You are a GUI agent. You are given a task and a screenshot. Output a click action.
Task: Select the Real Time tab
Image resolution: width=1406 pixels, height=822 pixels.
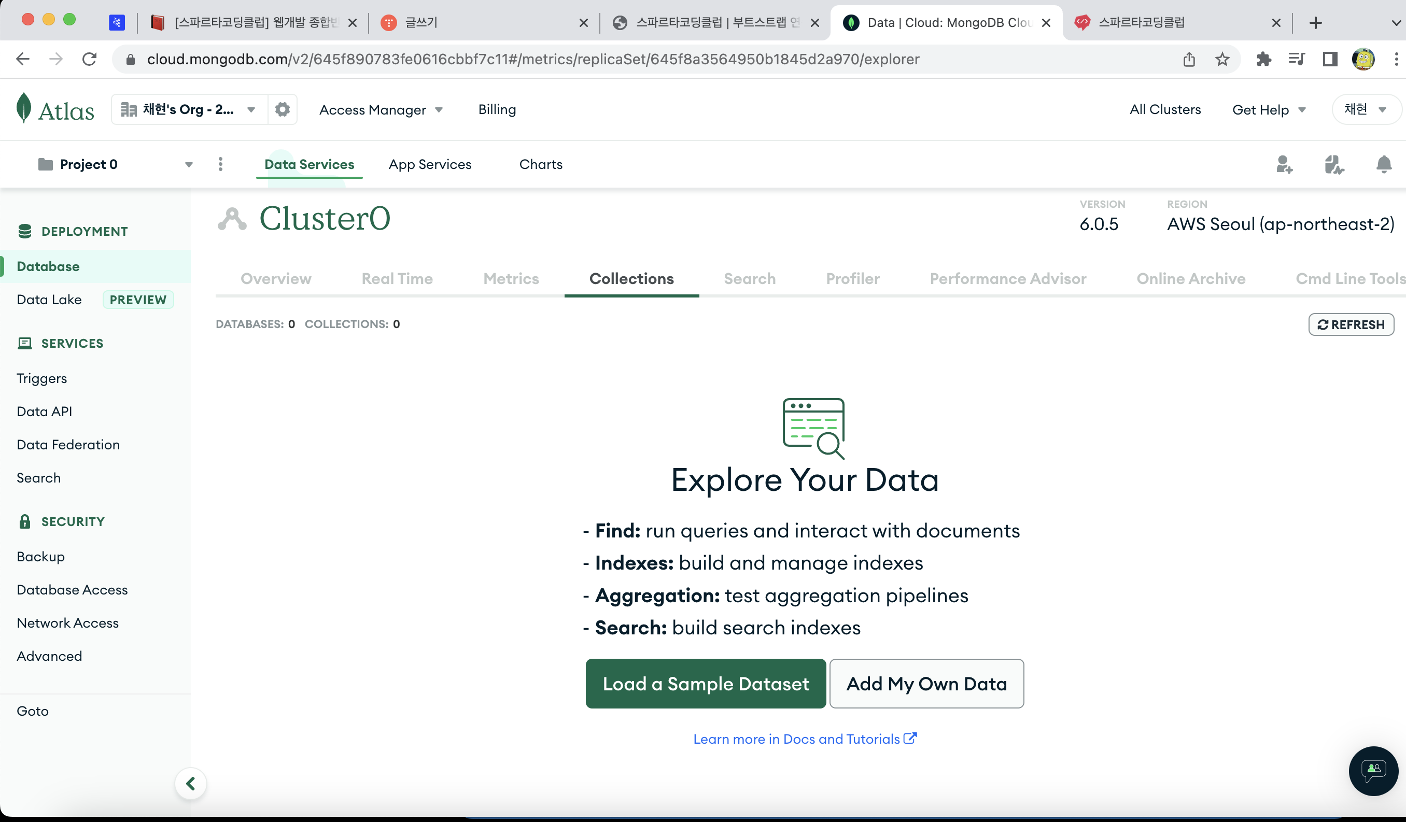click(397, 279)
